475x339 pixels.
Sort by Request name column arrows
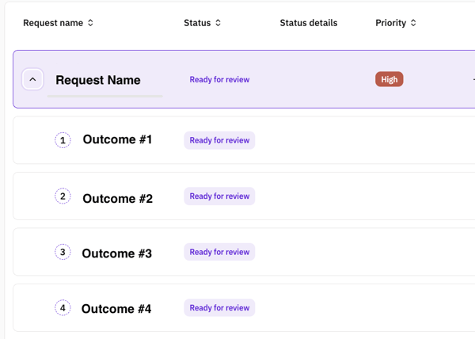click(x=90, y=23)
